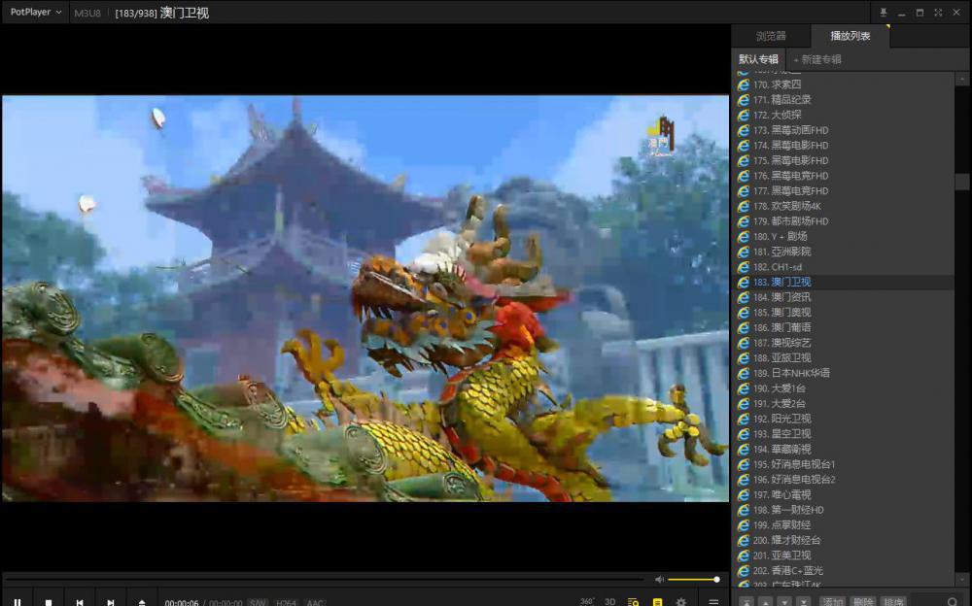Select playlist entry numbered 174
This screenshot has width=972, height=606.
coord(845,145)
